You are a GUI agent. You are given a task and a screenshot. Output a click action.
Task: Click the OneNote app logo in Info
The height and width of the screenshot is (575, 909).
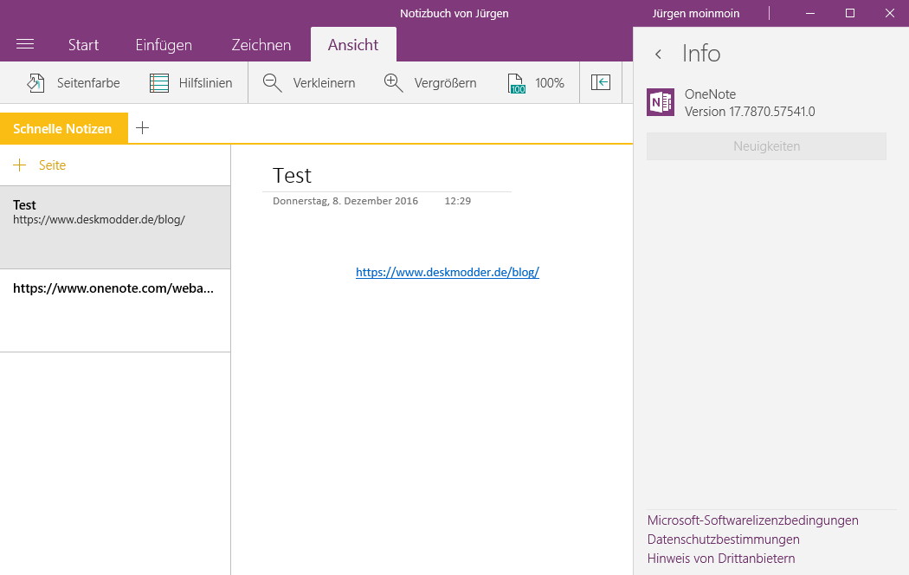pos(661,102)
